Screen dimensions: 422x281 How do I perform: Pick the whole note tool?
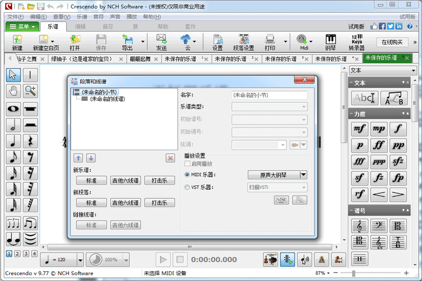click(x=13, y=109)
